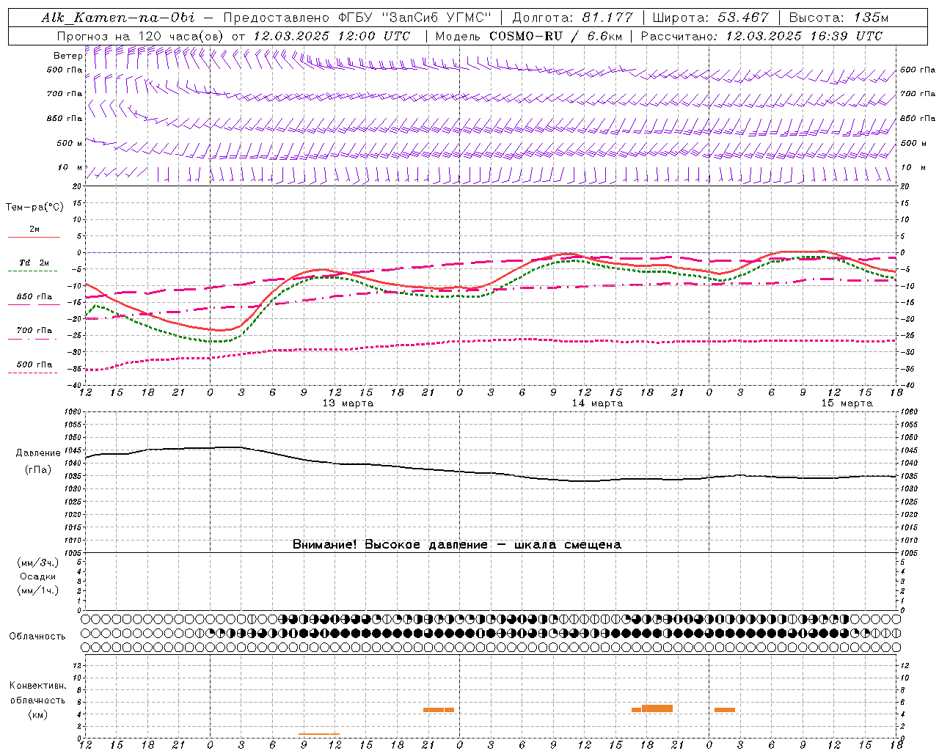Click the orange convective bar after 0h 15 March
Image resolution: width=939 pixels, height=751 pixels.
pyautogui.click(x=725, y=710)
